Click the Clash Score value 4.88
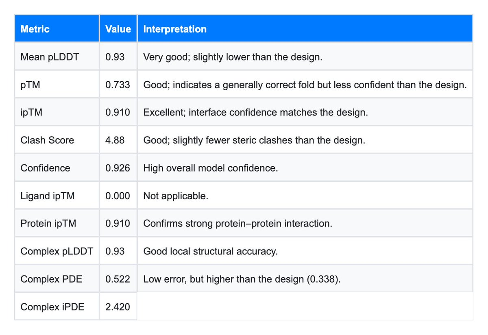The height and width of the screenshot is (335, 488). pyautogui.click(x=115, y=140)
